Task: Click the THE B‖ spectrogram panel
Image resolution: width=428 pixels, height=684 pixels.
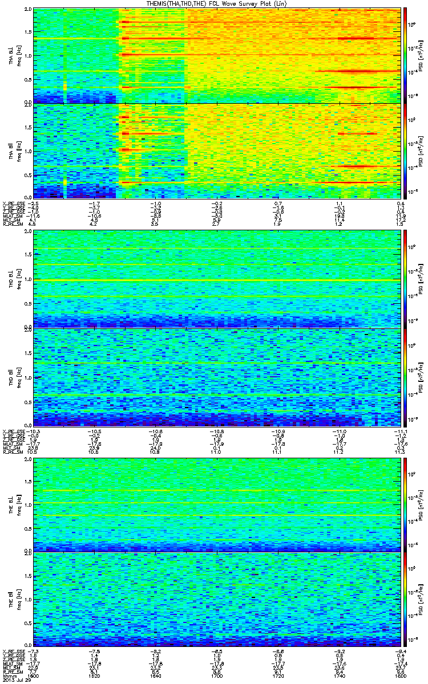Action: pyautogui.click(x=216, y=600)
